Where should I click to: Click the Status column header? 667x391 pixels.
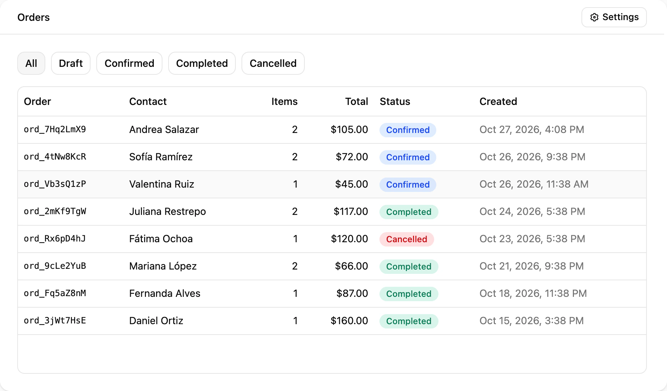395,101
